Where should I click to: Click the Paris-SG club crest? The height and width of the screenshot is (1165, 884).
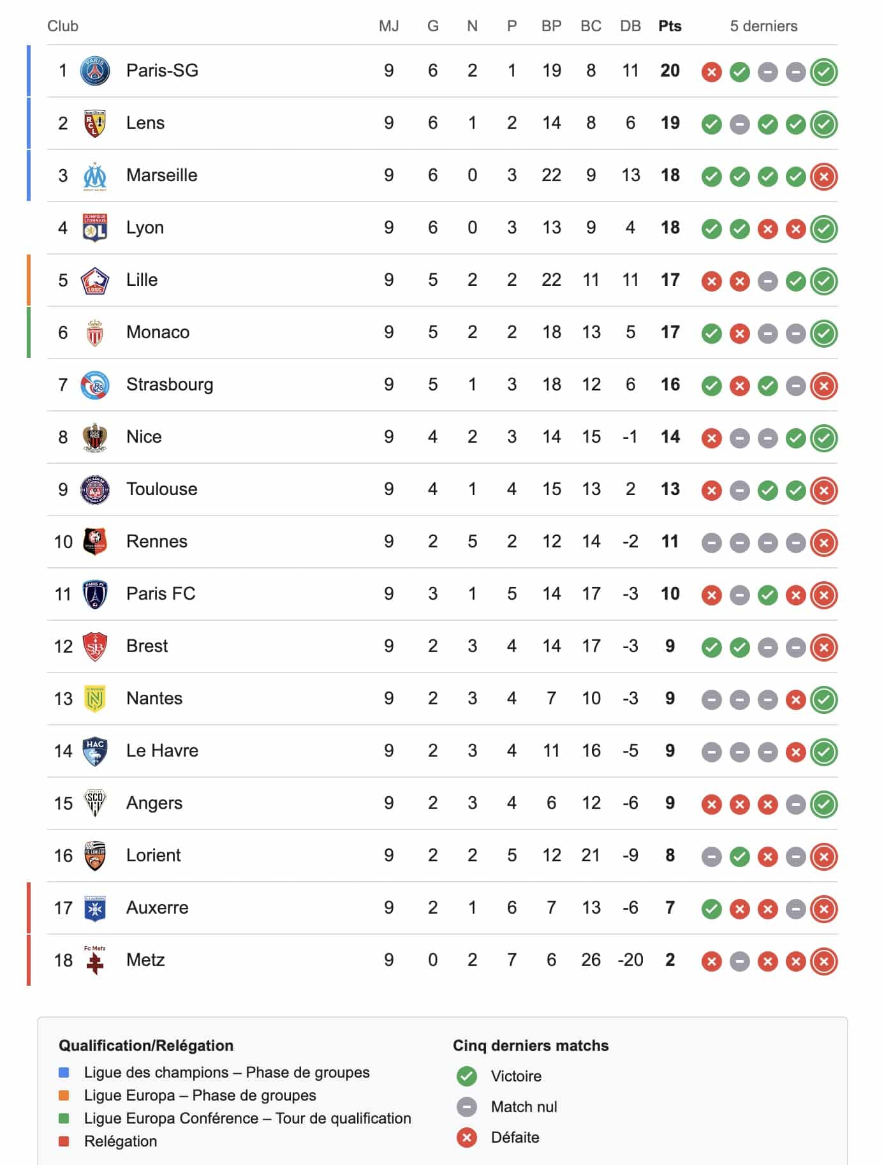click(95, 71)
